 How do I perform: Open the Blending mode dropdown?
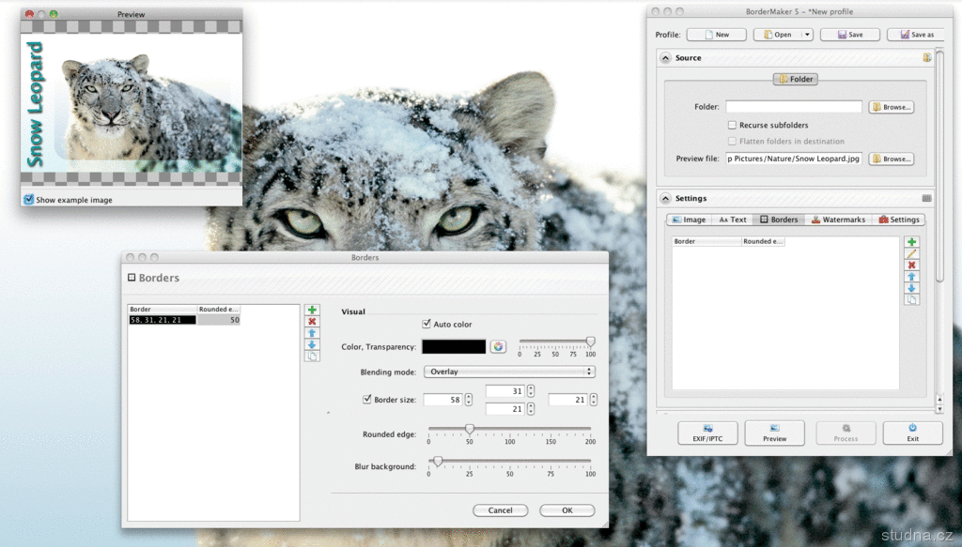[x=509, y=372]
